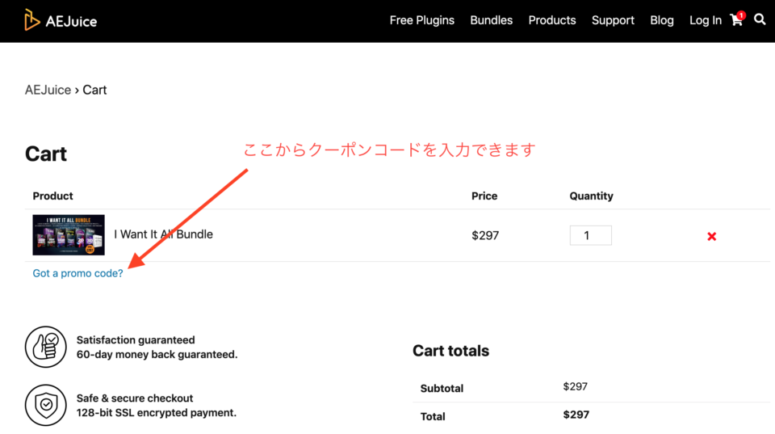
Task: Click the Cart breadcrumb text
Action: [94, 90]
